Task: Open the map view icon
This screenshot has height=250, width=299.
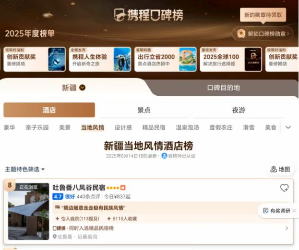Action: tap(274, 169)
